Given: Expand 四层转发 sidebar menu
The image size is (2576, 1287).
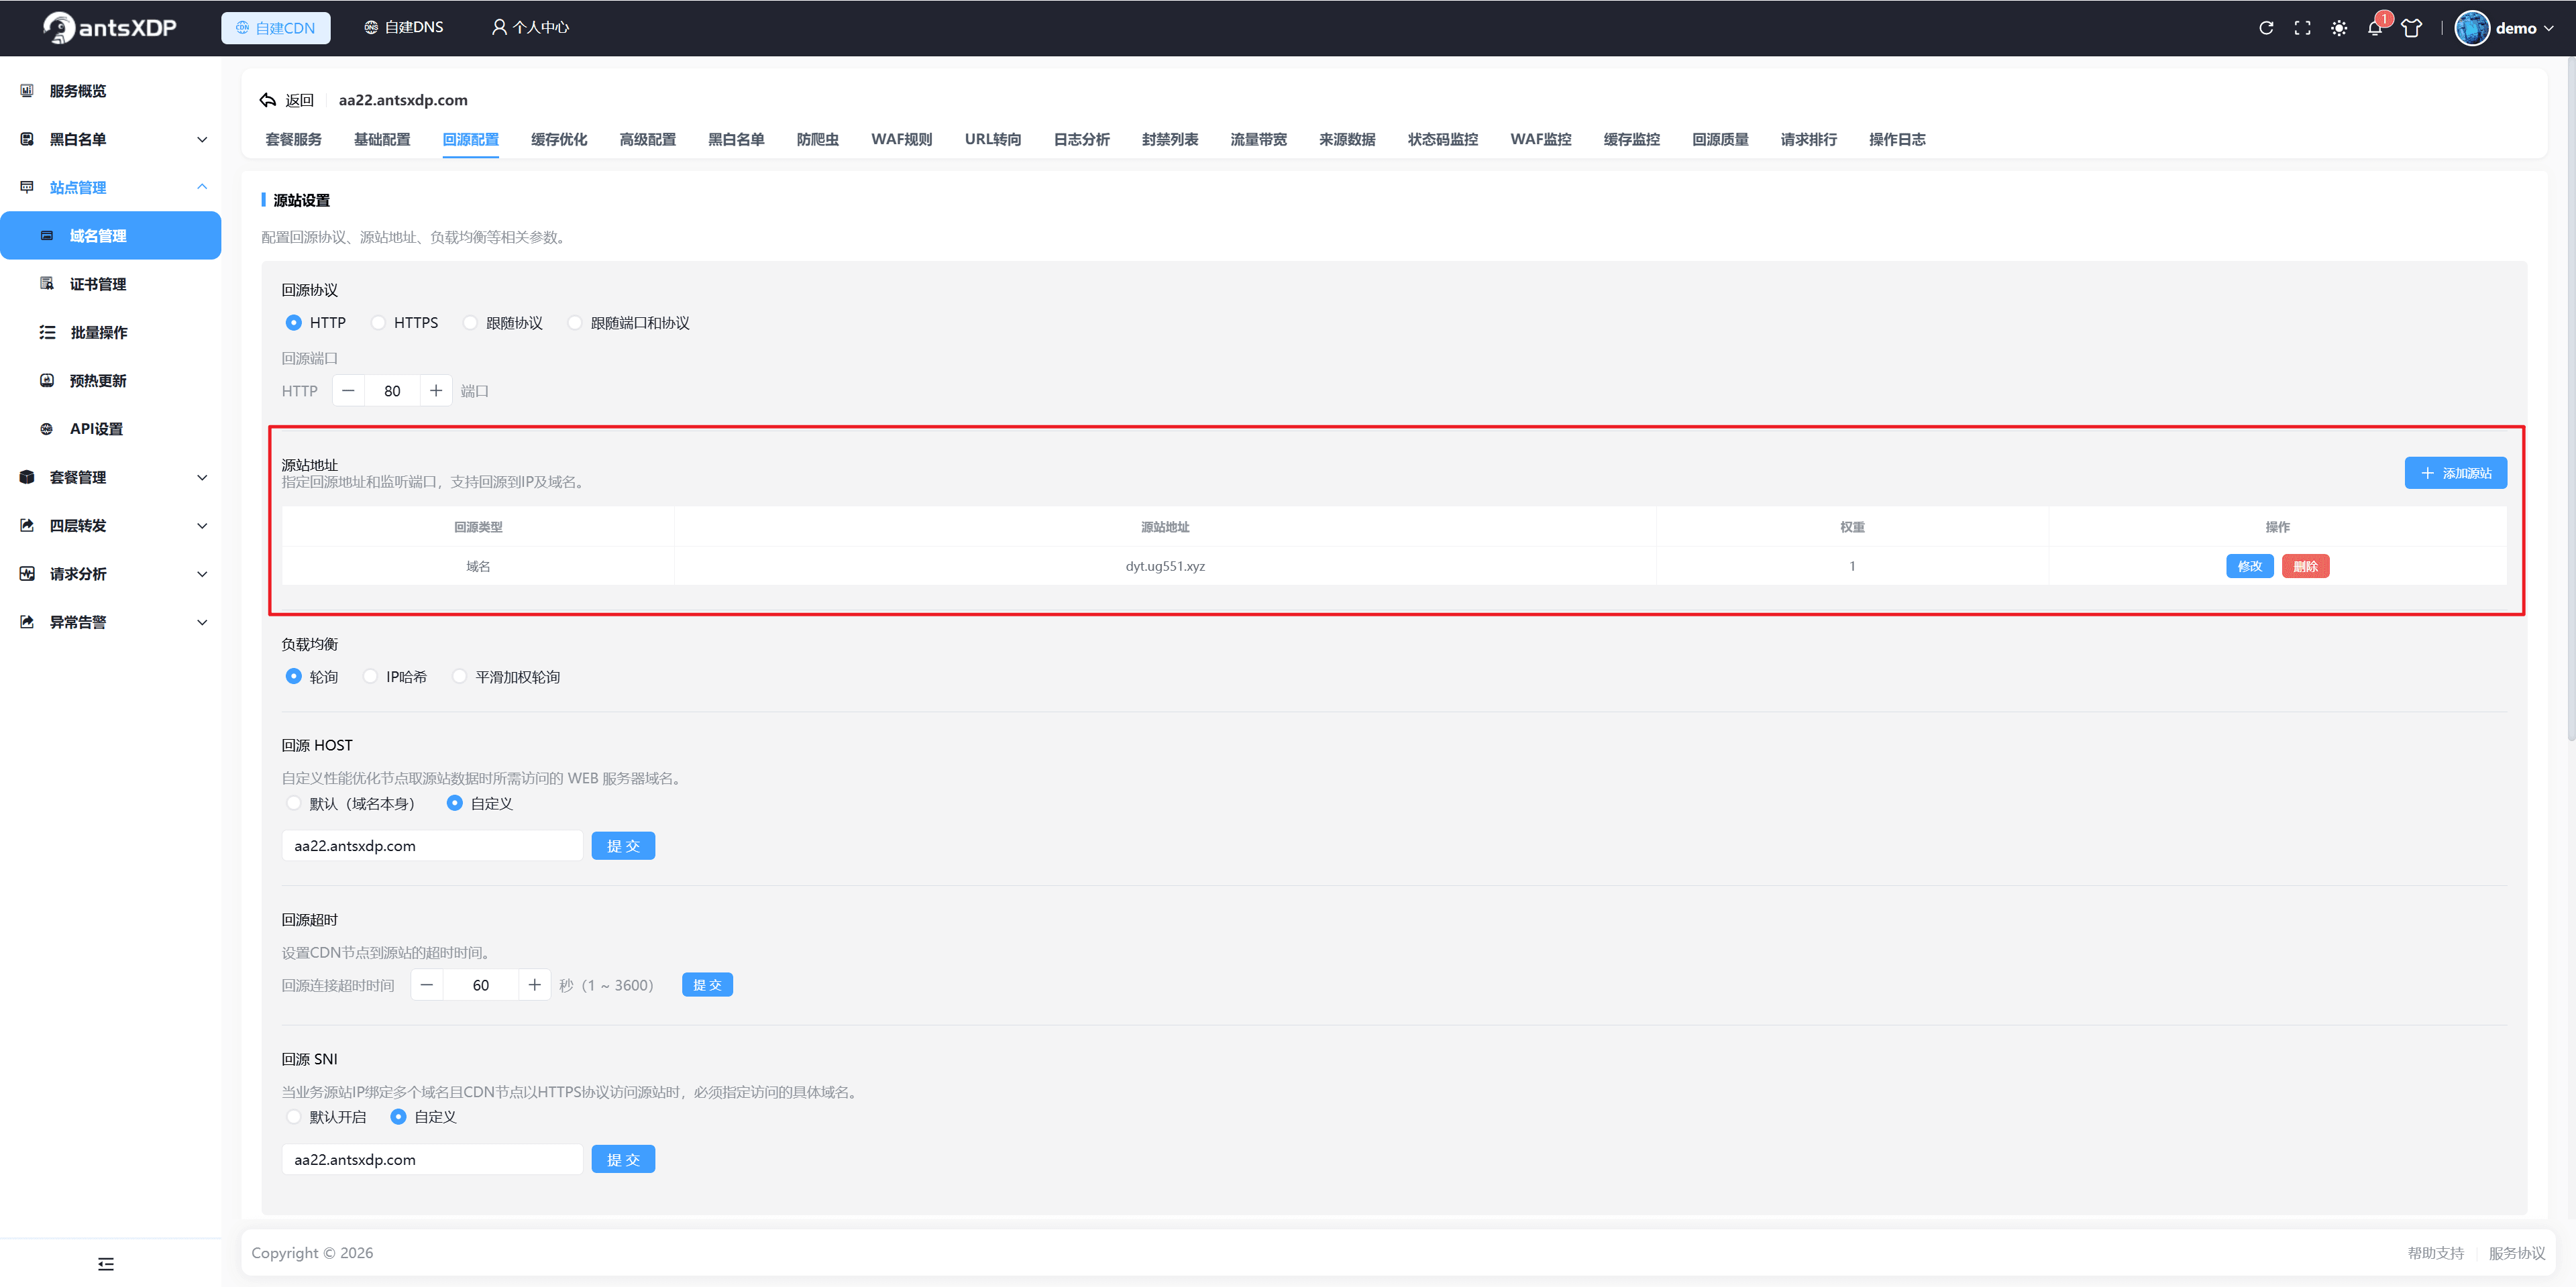Looking at the screenshot, I should [110, 525].
